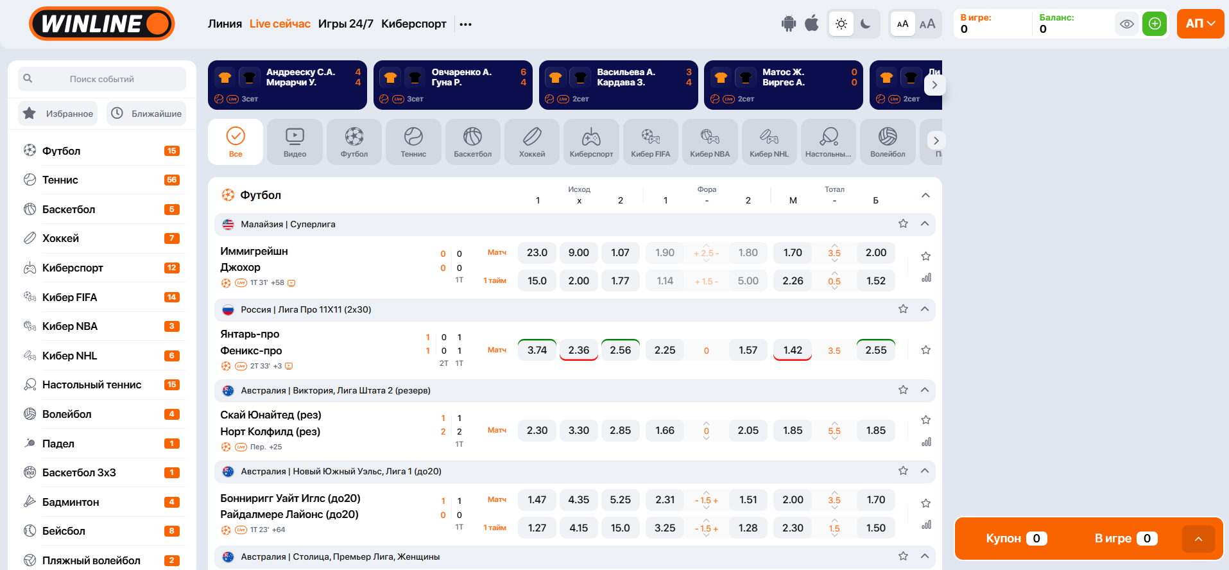1229x570 pixels.
Task: Click the Ближайшие button in sidebar
Action: tap(146, 114)
